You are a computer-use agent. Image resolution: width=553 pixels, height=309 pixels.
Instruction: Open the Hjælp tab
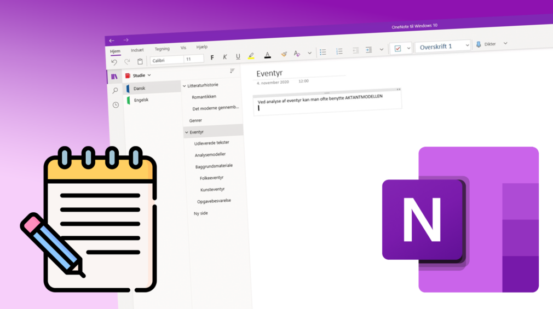(201, 47)
